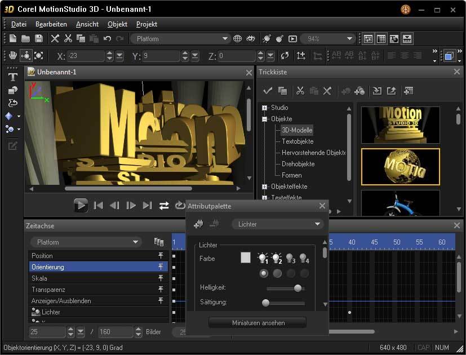Open the Ansicht menu

(x=87, y=24)
